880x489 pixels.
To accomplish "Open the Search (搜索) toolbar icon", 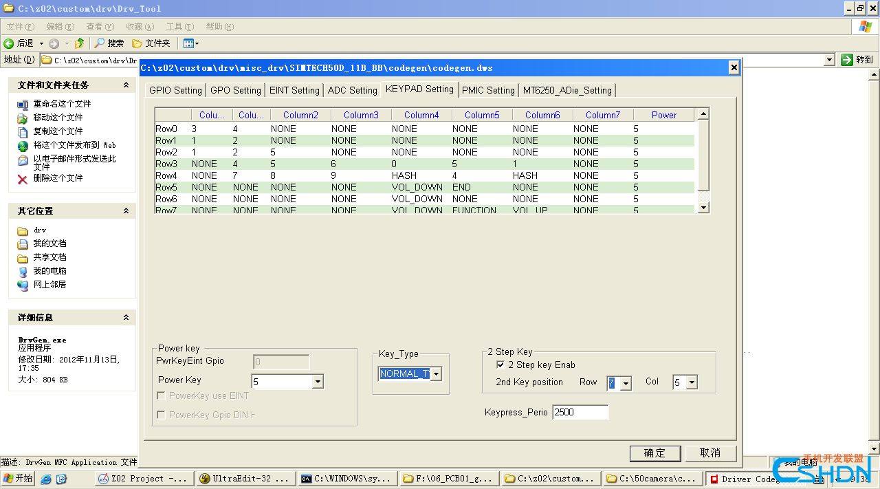I will click(100, 43).
